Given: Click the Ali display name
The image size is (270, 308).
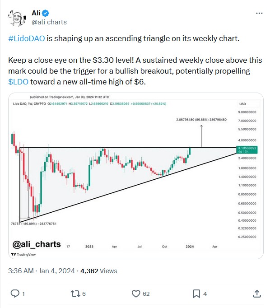Looking at the screenshot, I should point(36,13).
